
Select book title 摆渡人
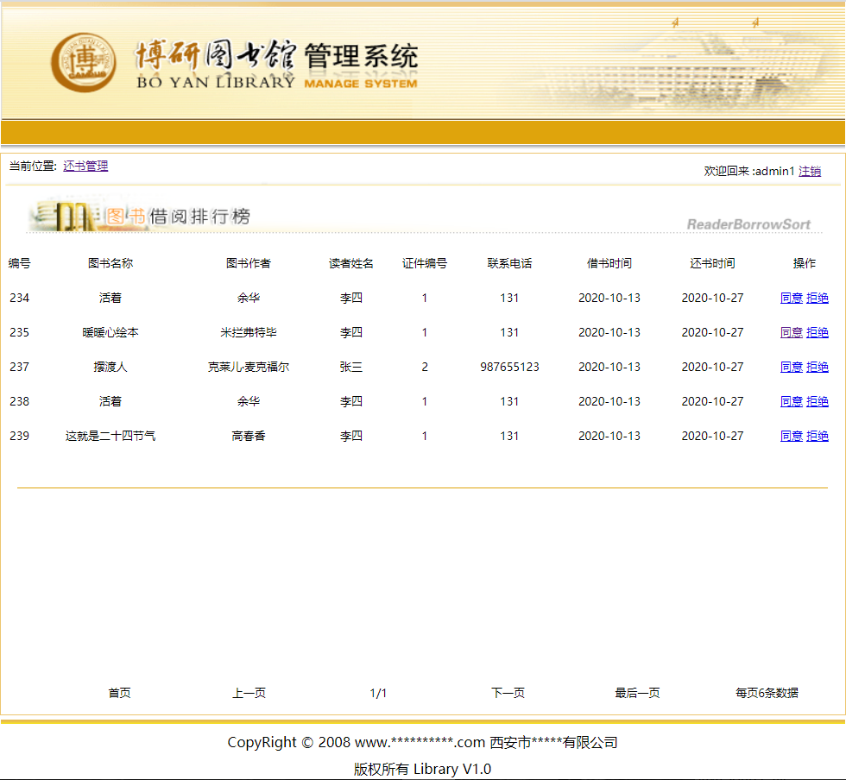coord(110,367)
